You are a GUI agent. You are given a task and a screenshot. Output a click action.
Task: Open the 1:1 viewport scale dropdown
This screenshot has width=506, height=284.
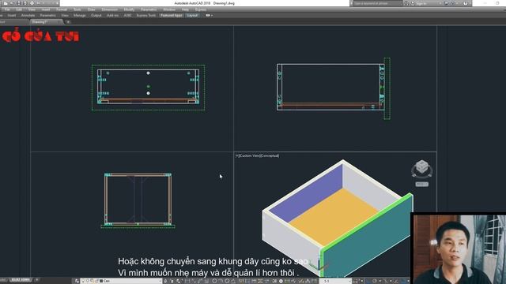(335, 281)
